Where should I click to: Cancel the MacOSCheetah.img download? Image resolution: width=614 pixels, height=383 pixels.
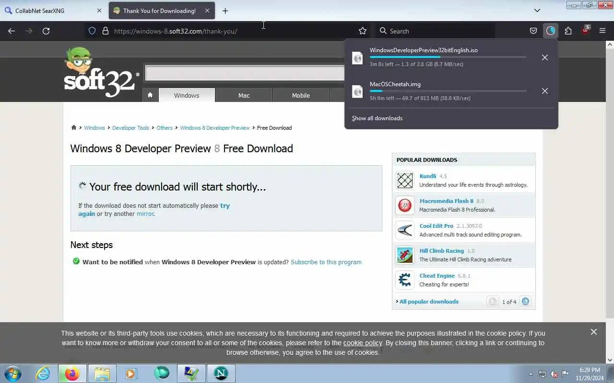pyautogui.click(x=545, y=91)
